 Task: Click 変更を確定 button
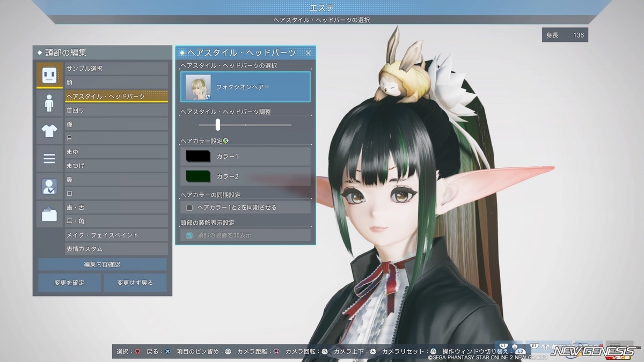pyautogui.click(x=69, y=283)
